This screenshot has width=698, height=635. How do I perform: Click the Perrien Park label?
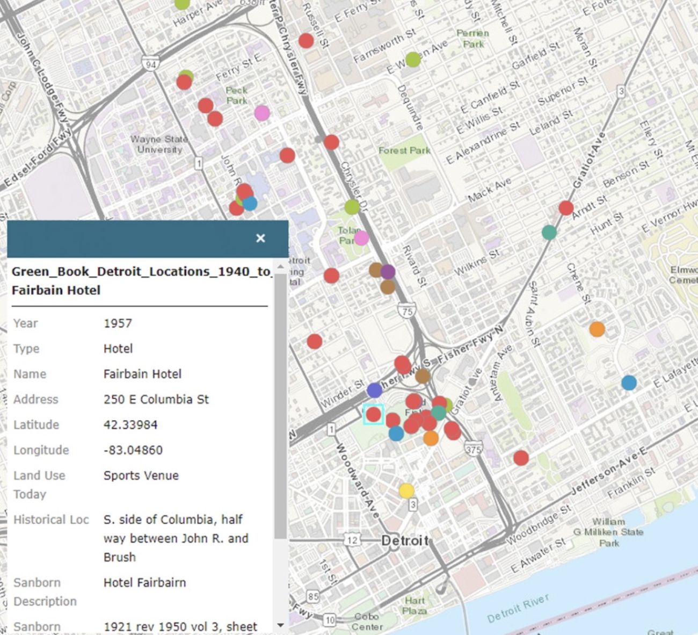tap(472, 38)
